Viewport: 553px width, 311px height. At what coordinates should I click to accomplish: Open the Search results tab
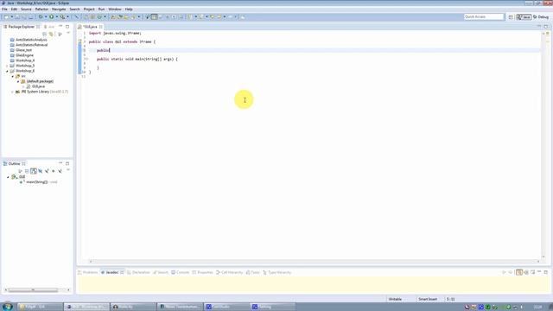click(161, 273)
